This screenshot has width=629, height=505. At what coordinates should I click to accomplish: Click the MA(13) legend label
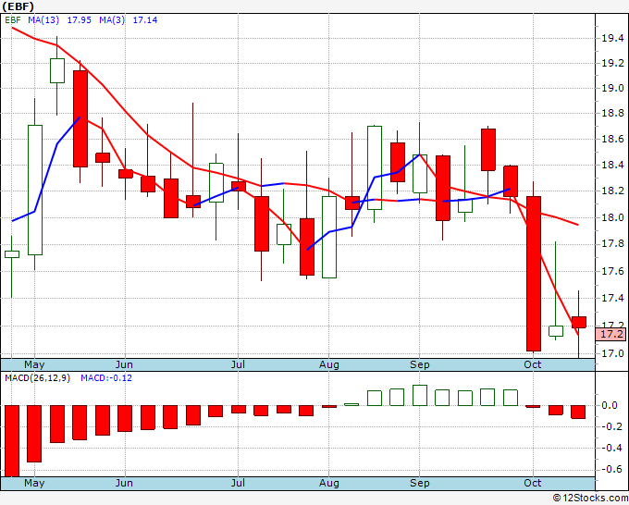point(43,20)
